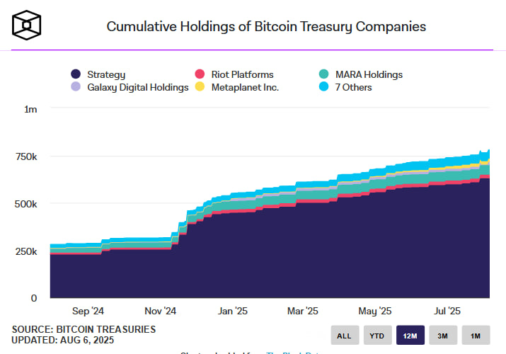This screenshot has height=354, width=506.
Task: Click the chart title text
Action: 266,27
